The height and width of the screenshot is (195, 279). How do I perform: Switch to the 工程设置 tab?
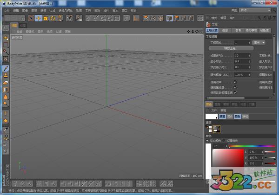pyautogui.click(x=212, y=30)
